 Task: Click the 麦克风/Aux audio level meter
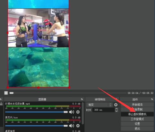43,120
